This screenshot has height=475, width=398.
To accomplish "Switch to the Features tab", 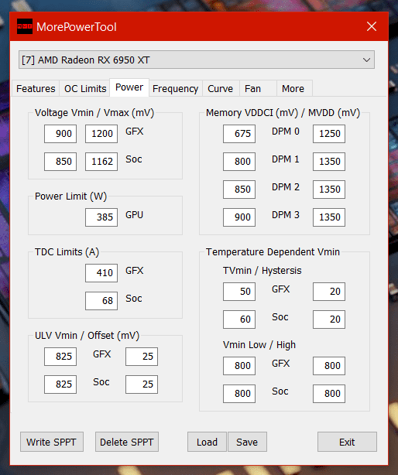I will click(x=36, y=88).
